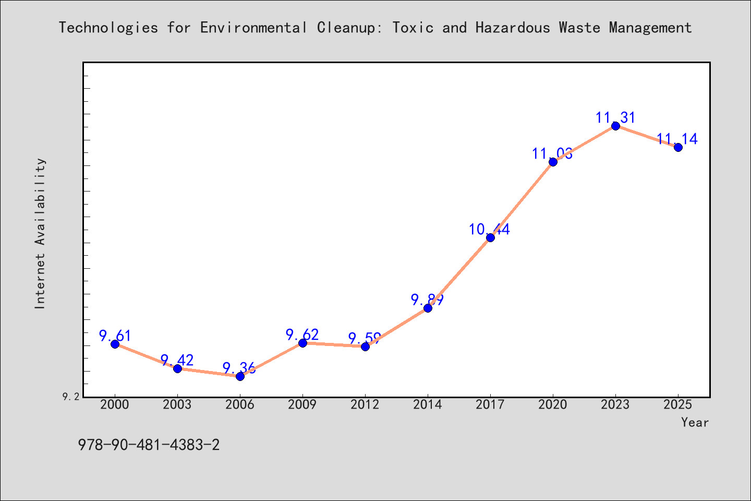Select the data point labeled 9.61

(115, 344)
